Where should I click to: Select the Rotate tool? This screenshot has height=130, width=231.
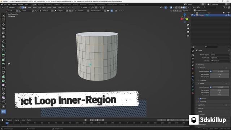point(3,29)
